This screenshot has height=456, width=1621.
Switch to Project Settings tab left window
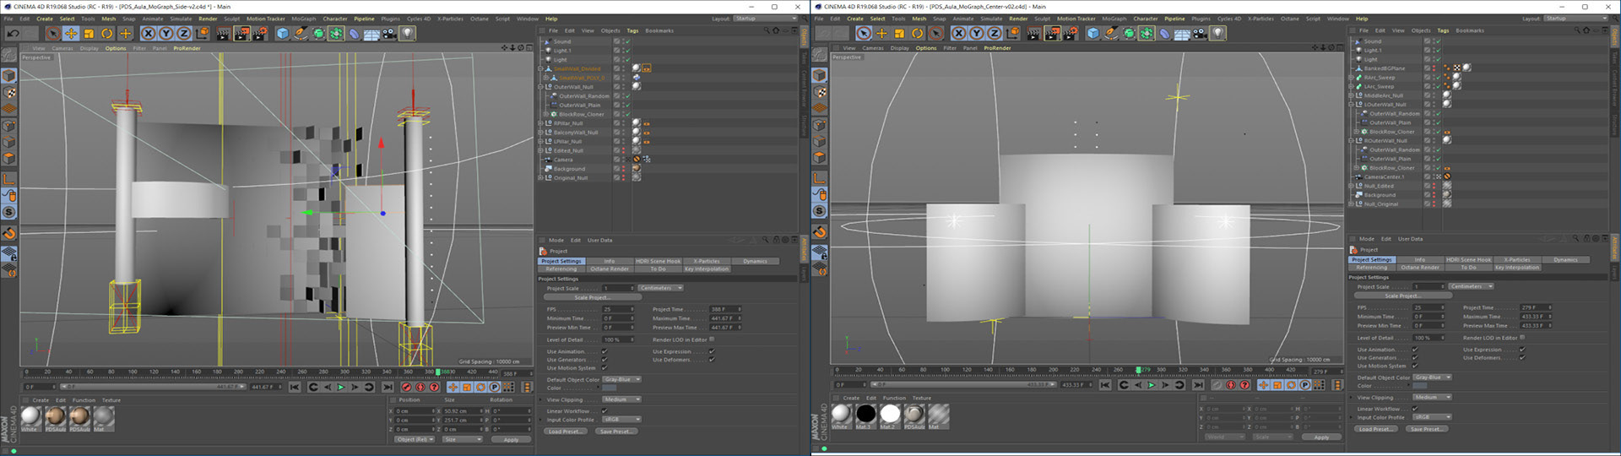tap(561, 261)
